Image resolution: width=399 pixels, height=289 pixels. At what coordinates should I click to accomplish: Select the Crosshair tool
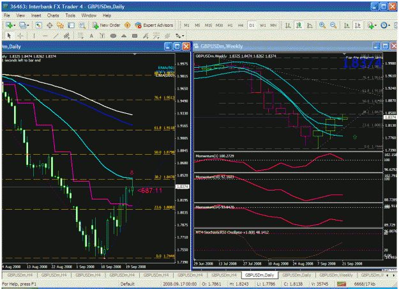click(20, 36)
